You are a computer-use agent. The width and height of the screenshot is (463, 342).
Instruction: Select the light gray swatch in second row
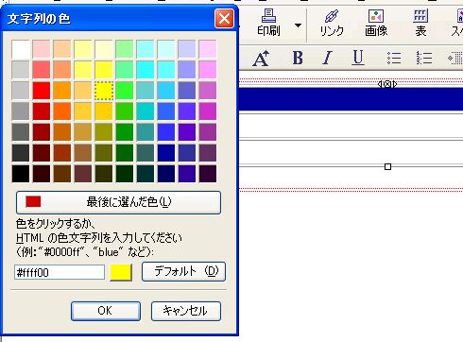(21, 70)
